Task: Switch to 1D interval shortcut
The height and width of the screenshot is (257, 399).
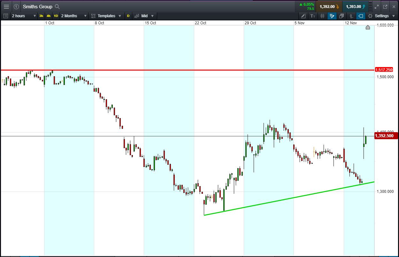Action: click(56, 16)
